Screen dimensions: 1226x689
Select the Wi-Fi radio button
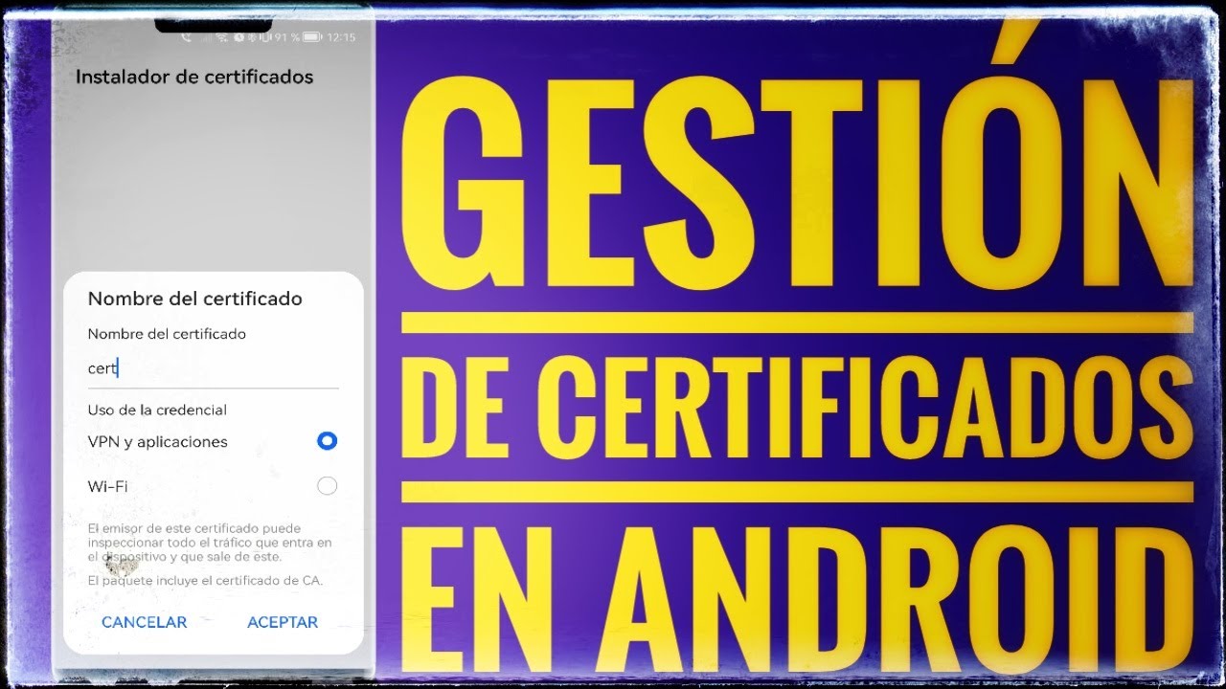tap(327, 486)
